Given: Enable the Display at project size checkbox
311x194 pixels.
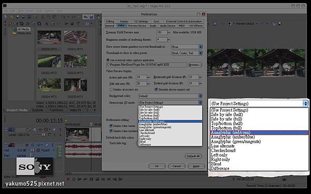Looking at the screenshot, I should (x=111, y=89).
